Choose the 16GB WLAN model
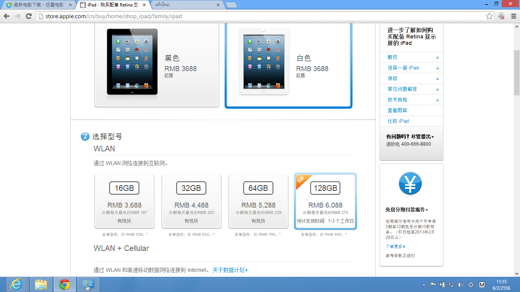 point(124,202)
